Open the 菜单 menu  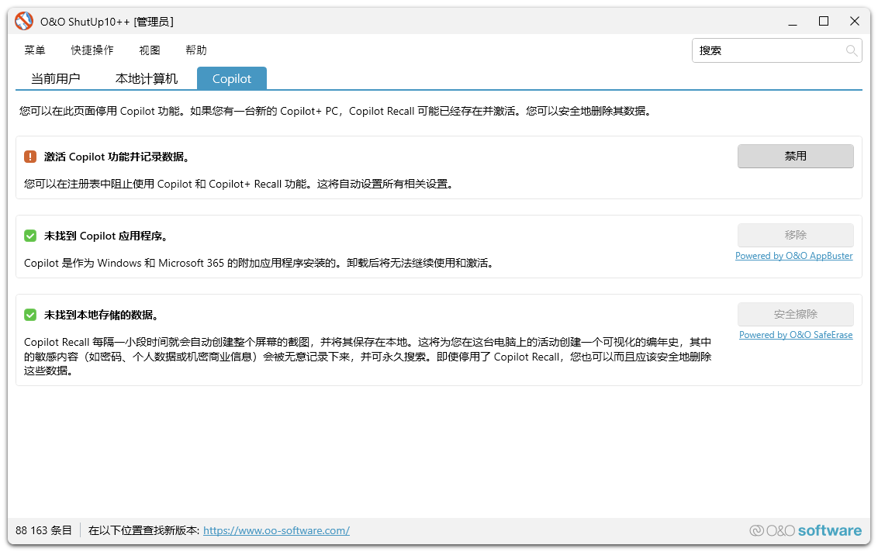click(35, 50)
